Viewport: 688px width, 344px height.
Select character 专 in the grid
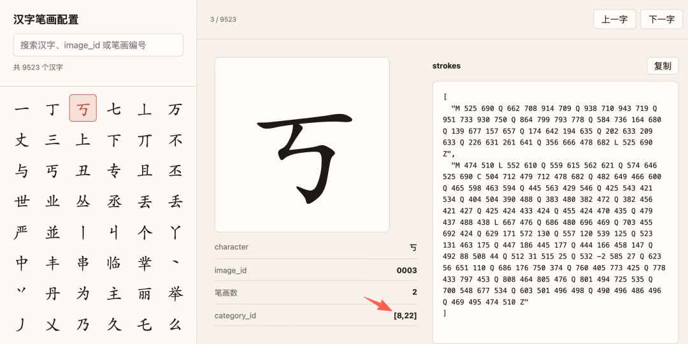click(113, 170)
